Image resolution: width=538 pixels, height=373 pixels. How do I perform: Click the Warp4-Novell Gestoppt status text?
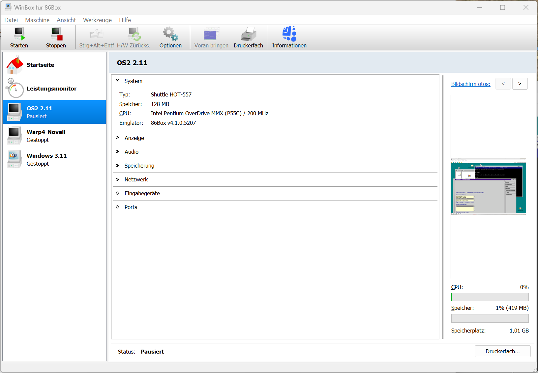pyautogui.click(x=38, y=140)
